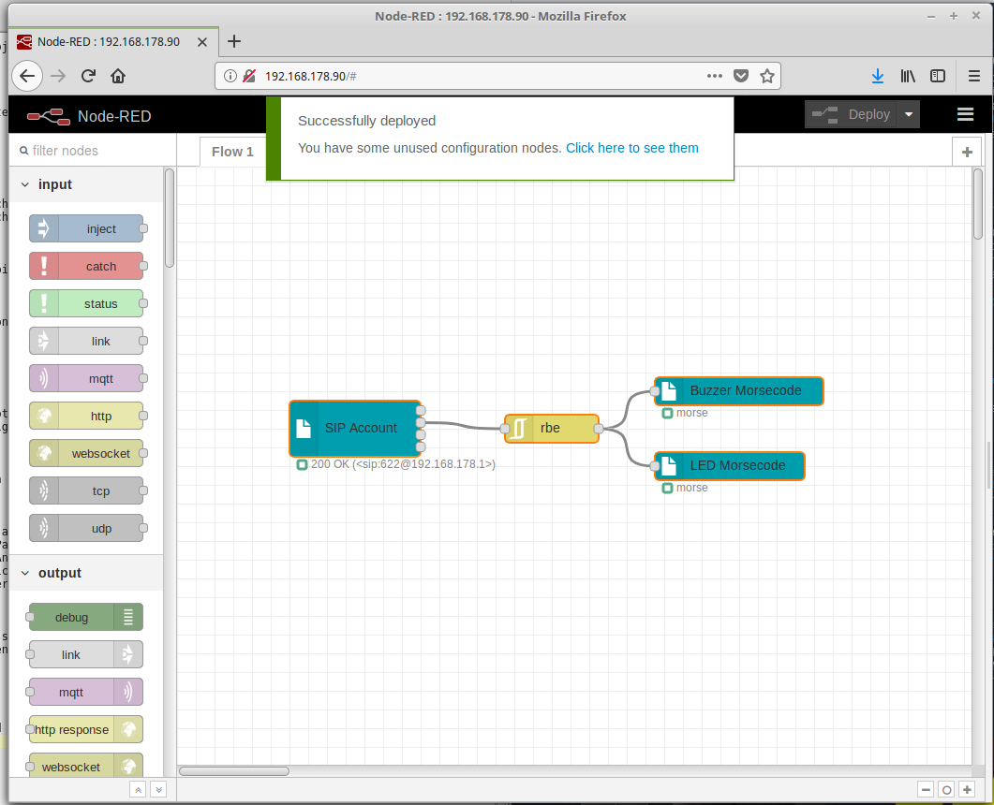This screenshot has width=994, height=805.
Task: Zoom in on the flow canvas
Action: (x=967, y=789)
